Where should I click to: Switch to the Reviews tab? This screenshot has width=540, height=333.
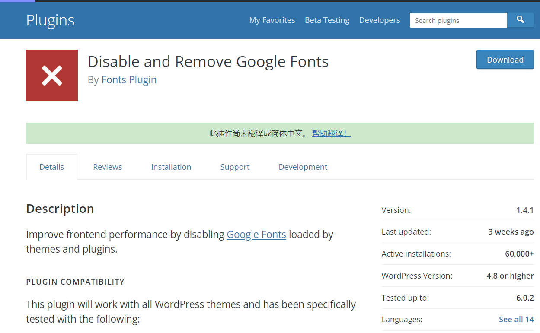tap(108, 167)
